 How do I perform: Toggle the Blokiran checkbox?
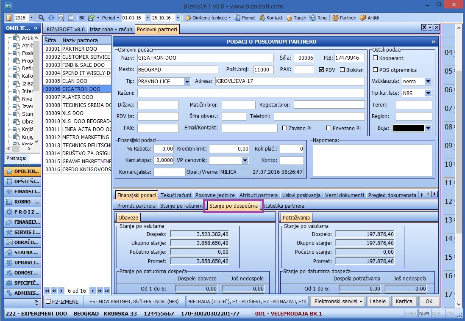pos(342,70)
